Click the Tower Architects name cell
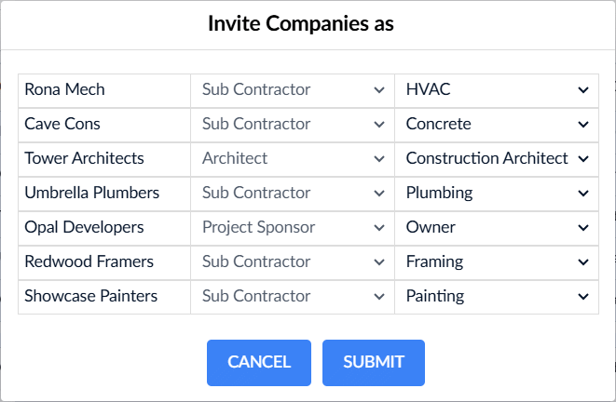The height and width of the screenshot is (402, 616). 104,159
